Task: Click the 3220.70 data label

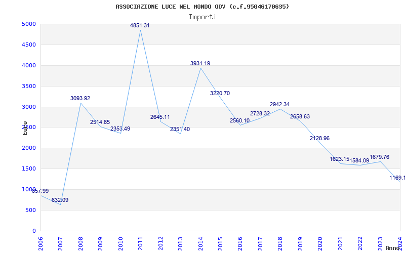Action: (x=220, y=94)
